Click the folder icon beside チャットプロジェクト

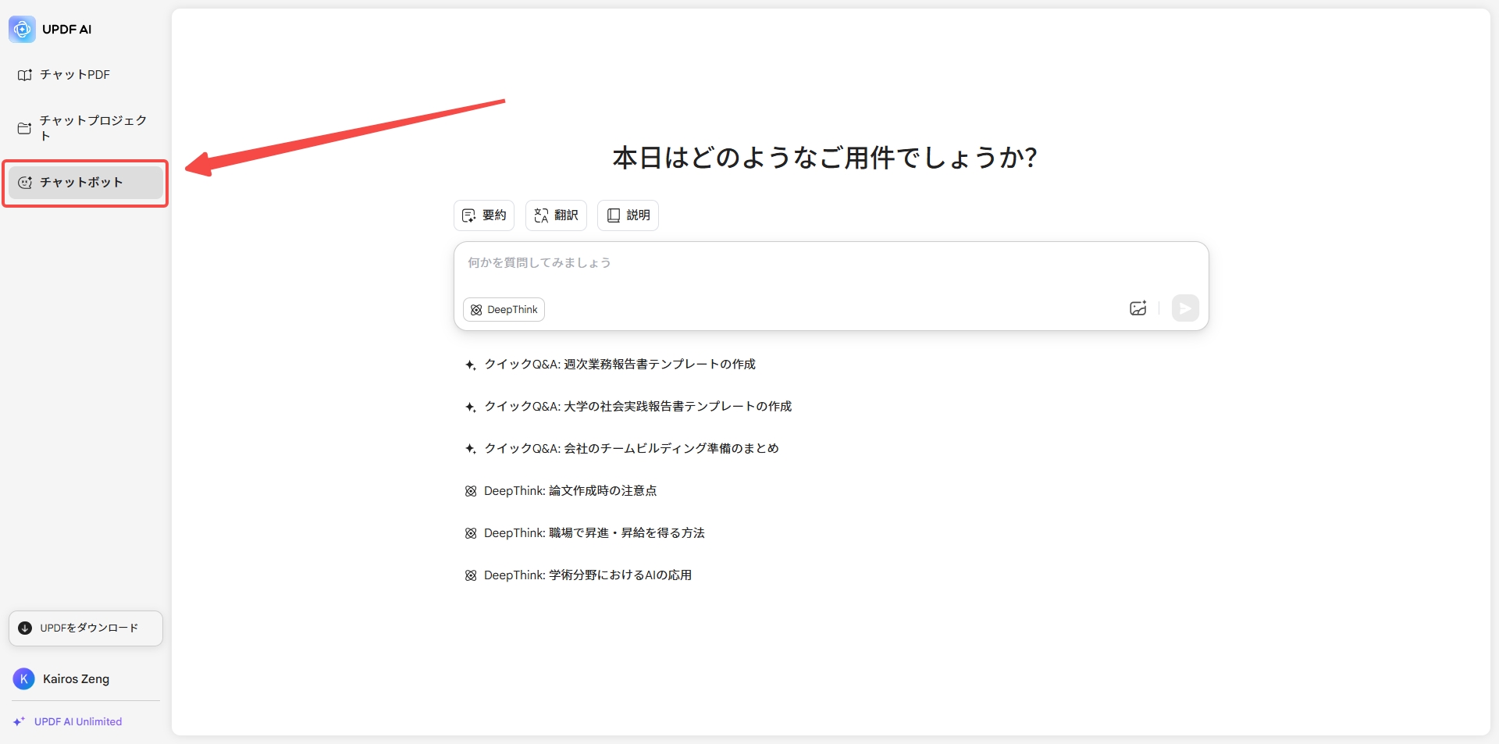tap(25, 128)
